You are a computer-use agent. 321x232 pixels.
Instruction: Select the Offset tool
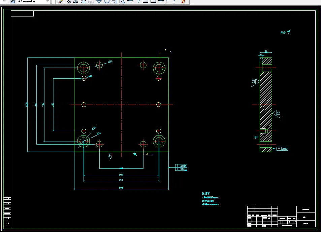pyautogui.click(x=83, y=1)
